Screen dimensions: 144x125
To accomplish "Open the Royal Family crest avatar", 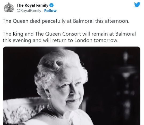I will coord(9,8).
